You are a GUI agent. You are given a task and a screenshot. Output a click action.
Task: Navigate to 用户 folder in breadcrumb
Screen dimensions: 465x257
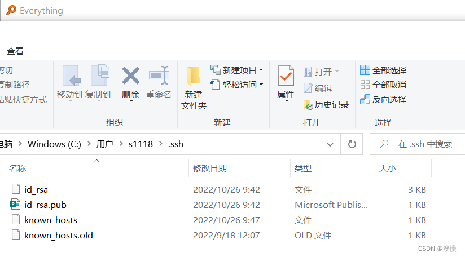point(105,144)
